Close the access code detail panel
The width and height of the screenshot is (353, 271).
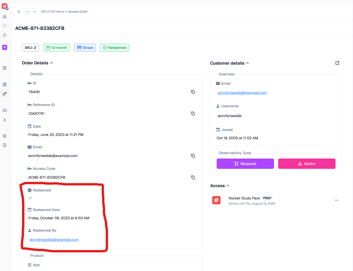[19, 12]
